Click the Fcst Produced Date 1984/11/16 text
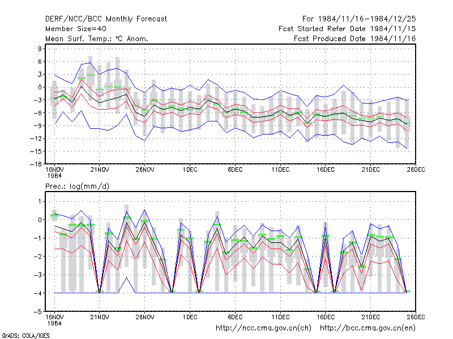 coord(355,38)
